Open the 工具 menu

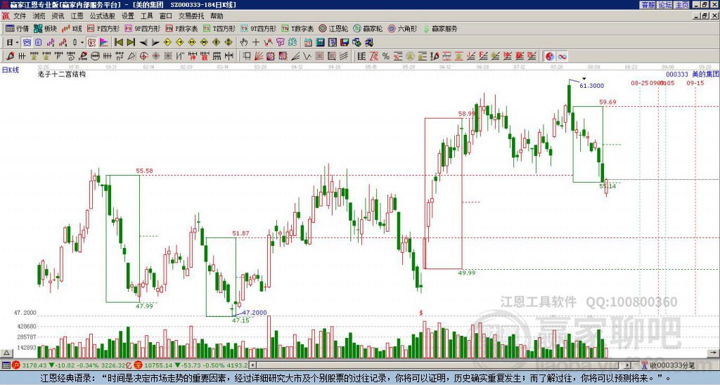147,16
